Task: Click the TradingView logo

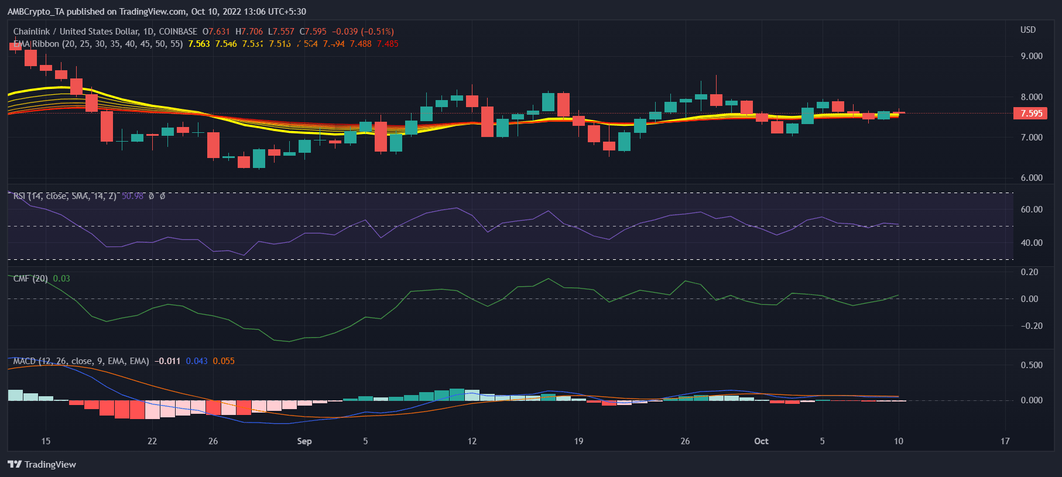Action: 42,464
